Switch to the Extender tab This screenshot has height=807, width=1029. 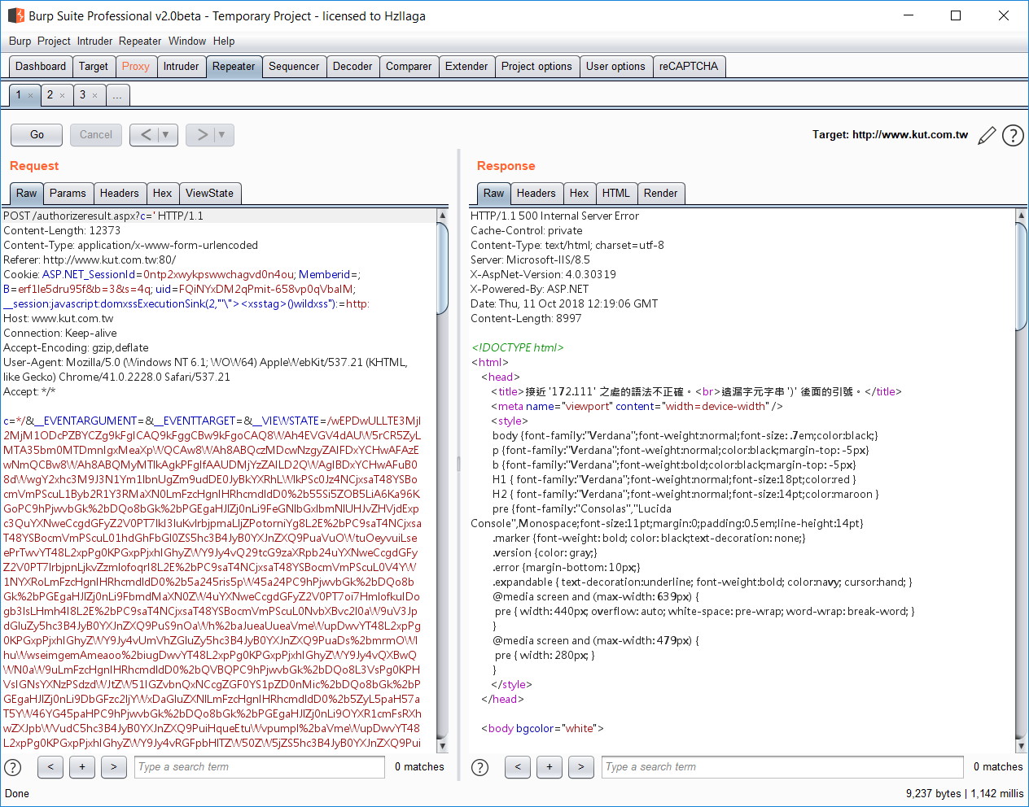(466, 67)
